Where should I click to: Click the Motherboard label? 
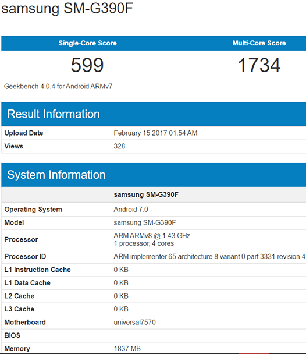tap(25, 322)
